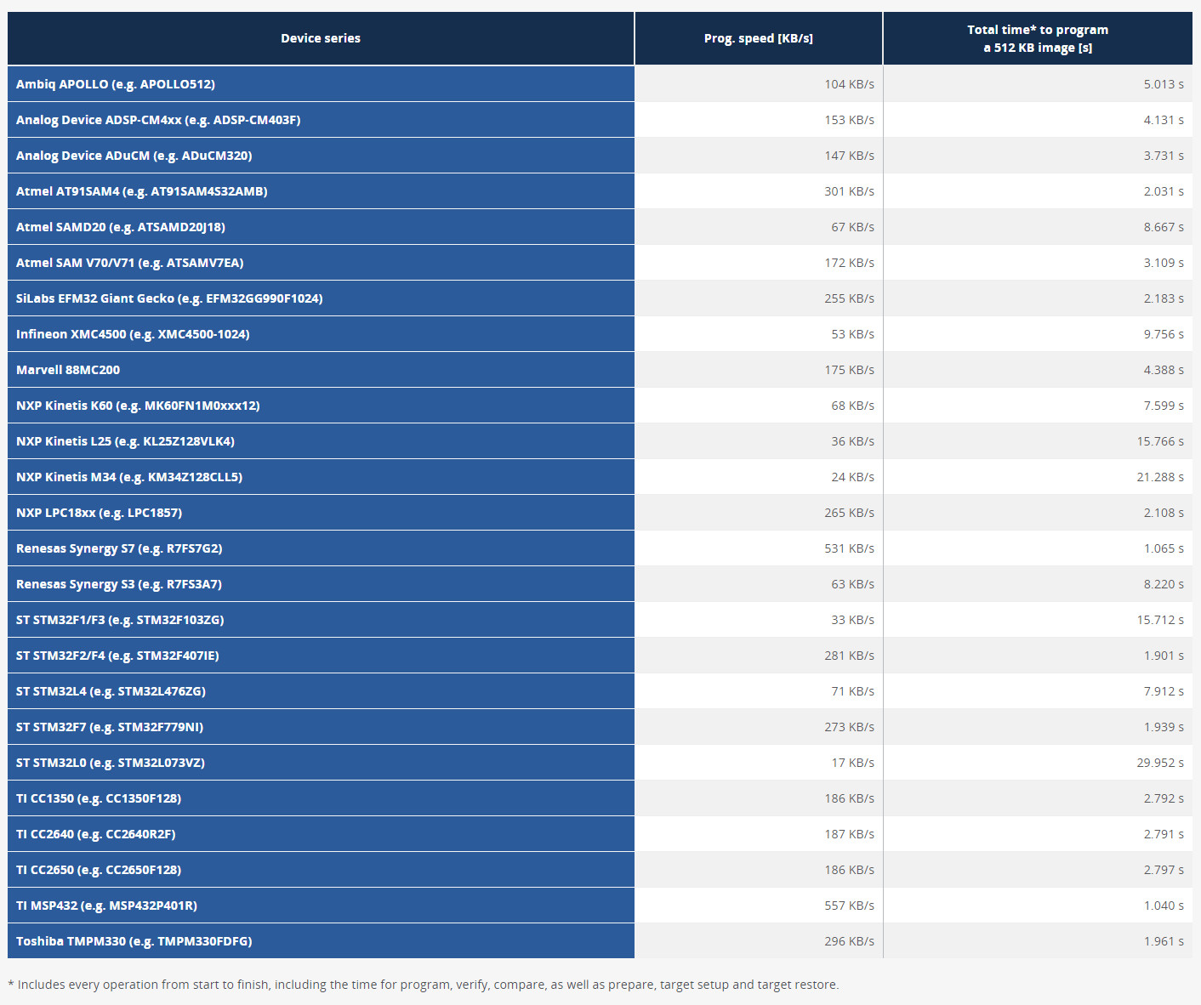This screenshot has width=1201, height=1005.
Task: Click the 301 KB/s speed value
Action: coord(849,191)
